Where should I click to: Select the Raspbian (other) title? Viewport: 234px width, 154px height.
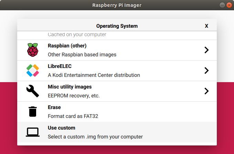[x=67, y=46]
